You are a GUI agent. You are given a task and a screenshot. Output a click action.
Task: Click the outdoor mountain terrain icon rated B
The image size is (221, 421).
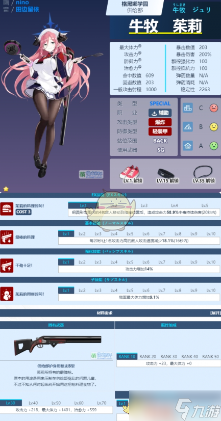tap(188, 127)
